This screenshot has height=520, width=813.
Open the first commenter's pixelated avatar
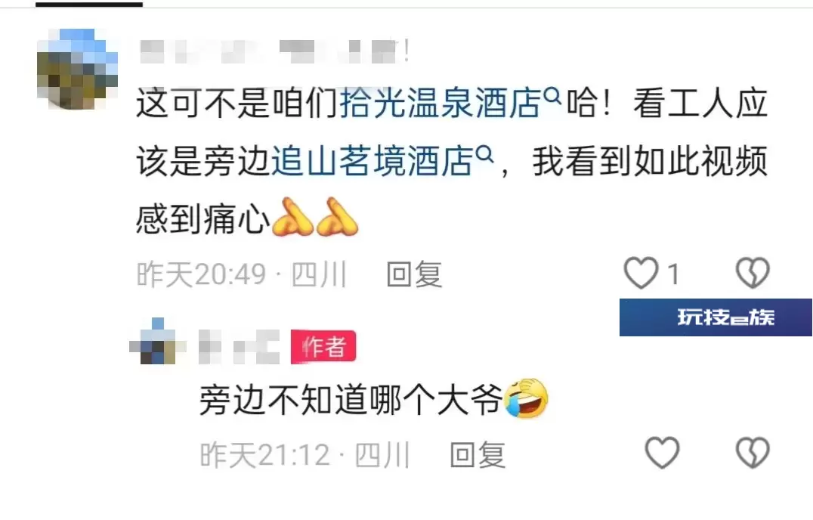click(77, 70)
